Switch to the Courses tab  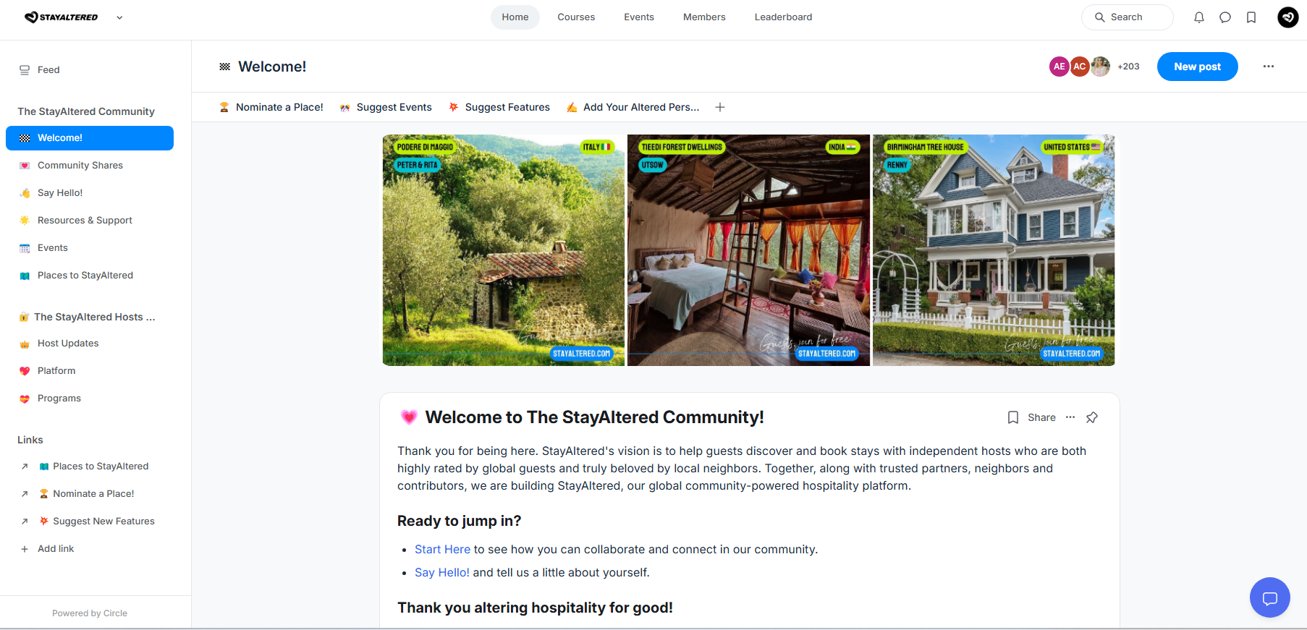pyautogui.click(x=576, y=17)
